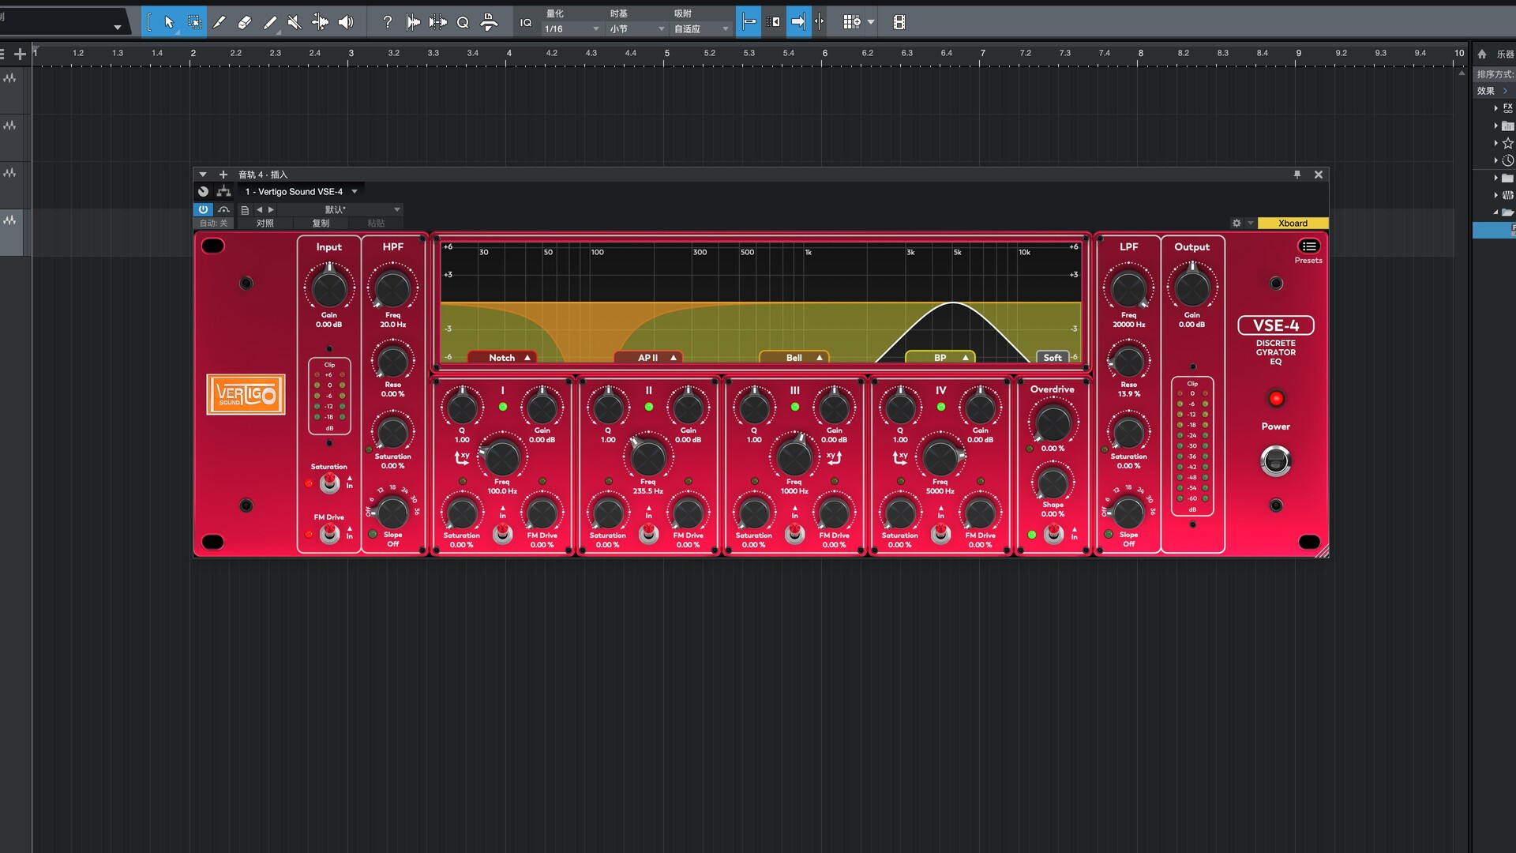Image resolution: width=1516 pixels, height=853 pixels.
Task: Toggle band II green enable LED
Action: pos(649,407)
